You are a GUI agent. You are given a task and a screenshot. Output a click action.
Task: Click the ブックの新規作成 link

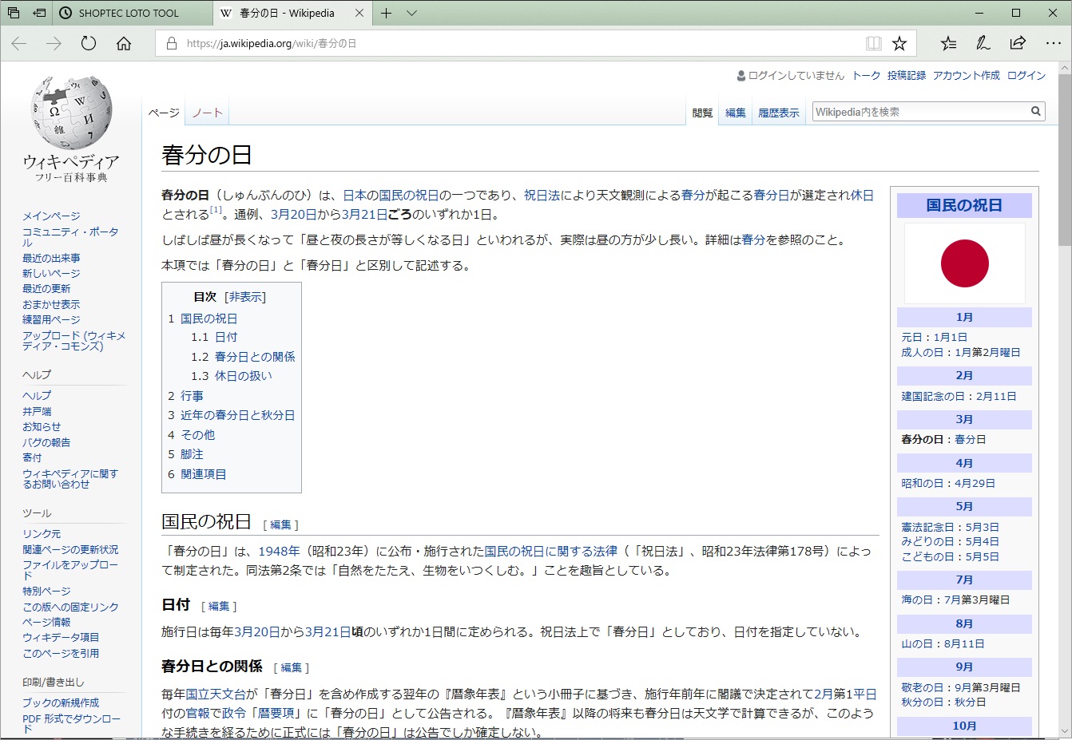click(x=61, y=702)
